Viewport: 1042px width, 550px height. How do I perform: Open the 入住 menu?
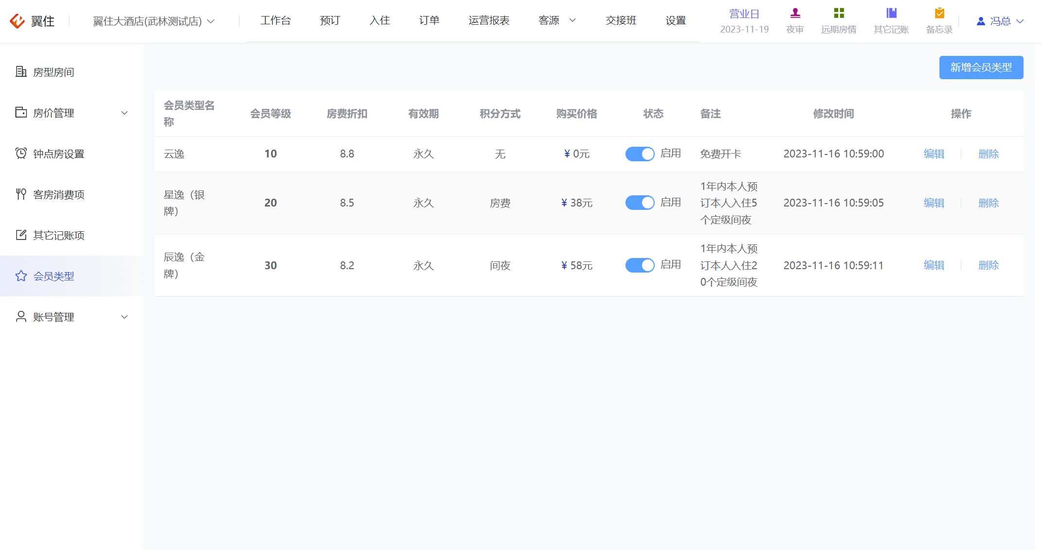coord(380,20)
